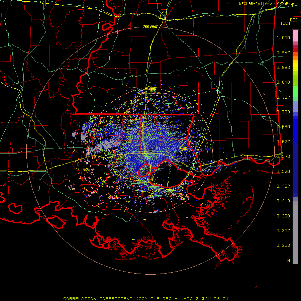Screen dimensions: 301x301
Task: Pick the pink swatch at the legend top
Action: tap(295, 36)
